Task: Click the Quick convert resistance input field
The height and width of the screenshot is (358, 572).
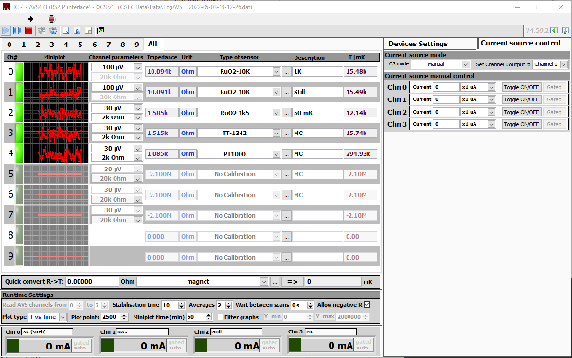Action: (93, 281)
